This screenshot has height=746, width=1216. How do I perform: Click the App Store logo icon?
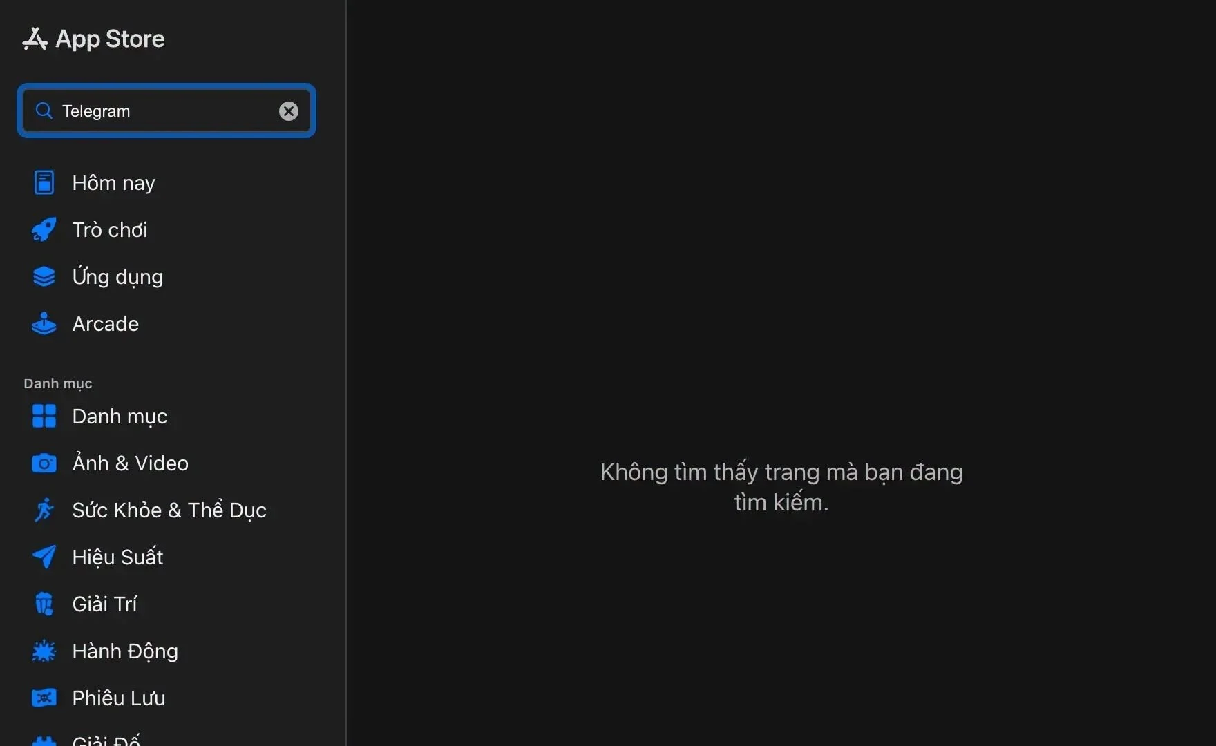pyautogui.click(x=35, y=39)
